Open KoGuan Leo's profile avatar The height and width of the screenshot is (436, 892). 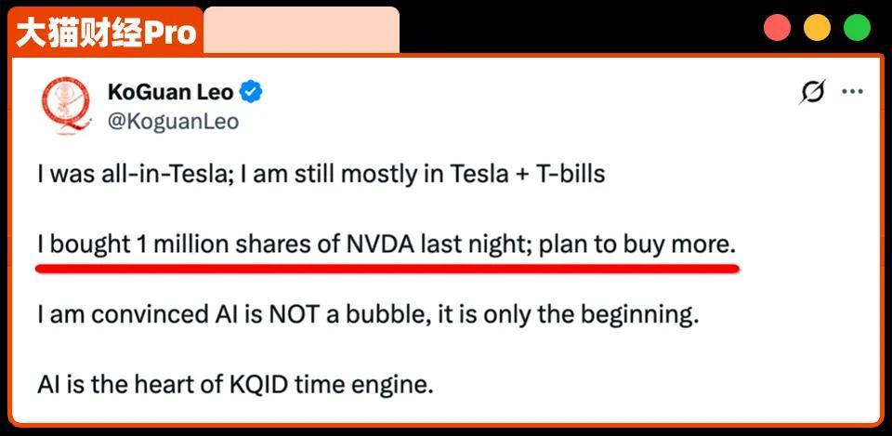click(x=66, y=106)
